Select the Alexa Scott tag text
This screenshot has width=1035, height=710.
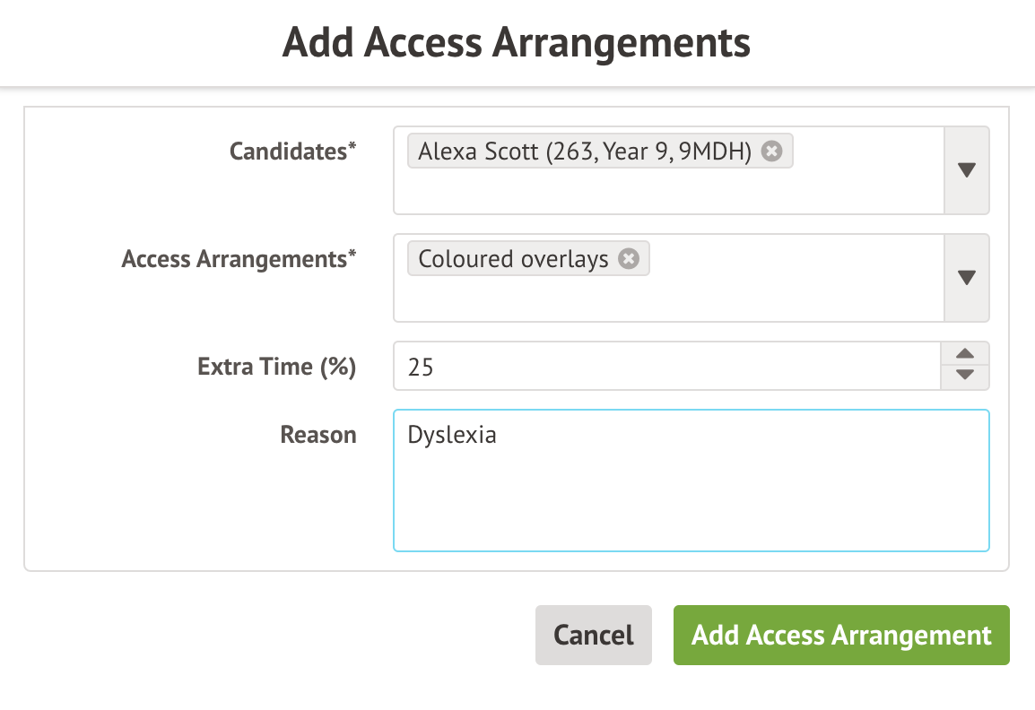584,152
